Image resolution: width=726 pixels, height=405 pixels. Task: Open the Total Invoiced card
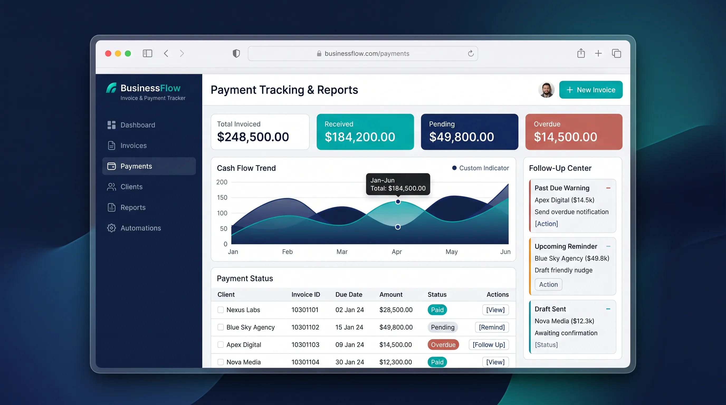click(x=260, y=132)
